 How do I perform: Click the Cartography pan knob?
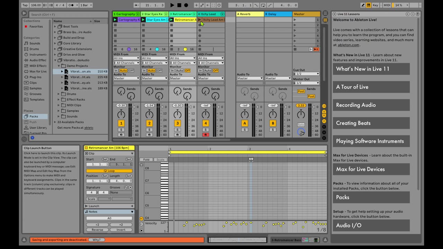(x=121, y=114)
